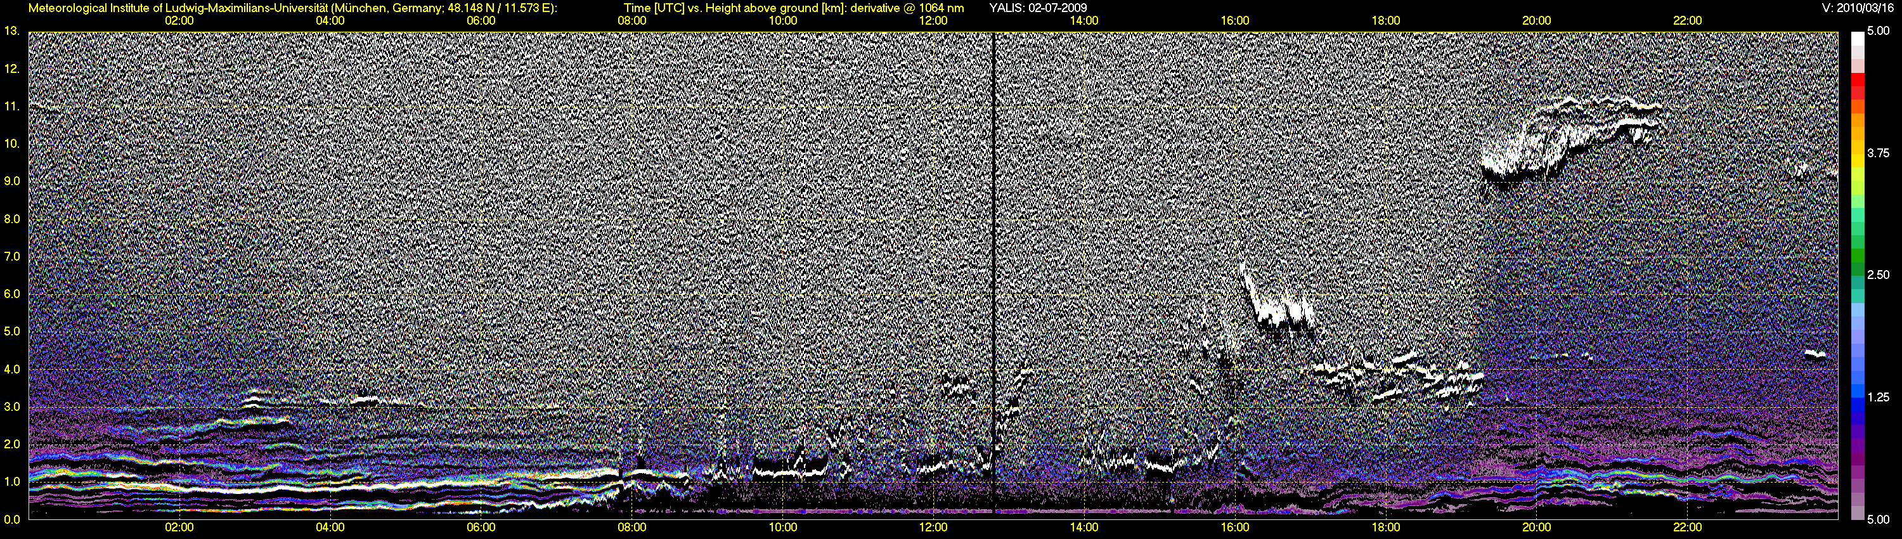Click the 0.0 height axis label

coord(12,519)
